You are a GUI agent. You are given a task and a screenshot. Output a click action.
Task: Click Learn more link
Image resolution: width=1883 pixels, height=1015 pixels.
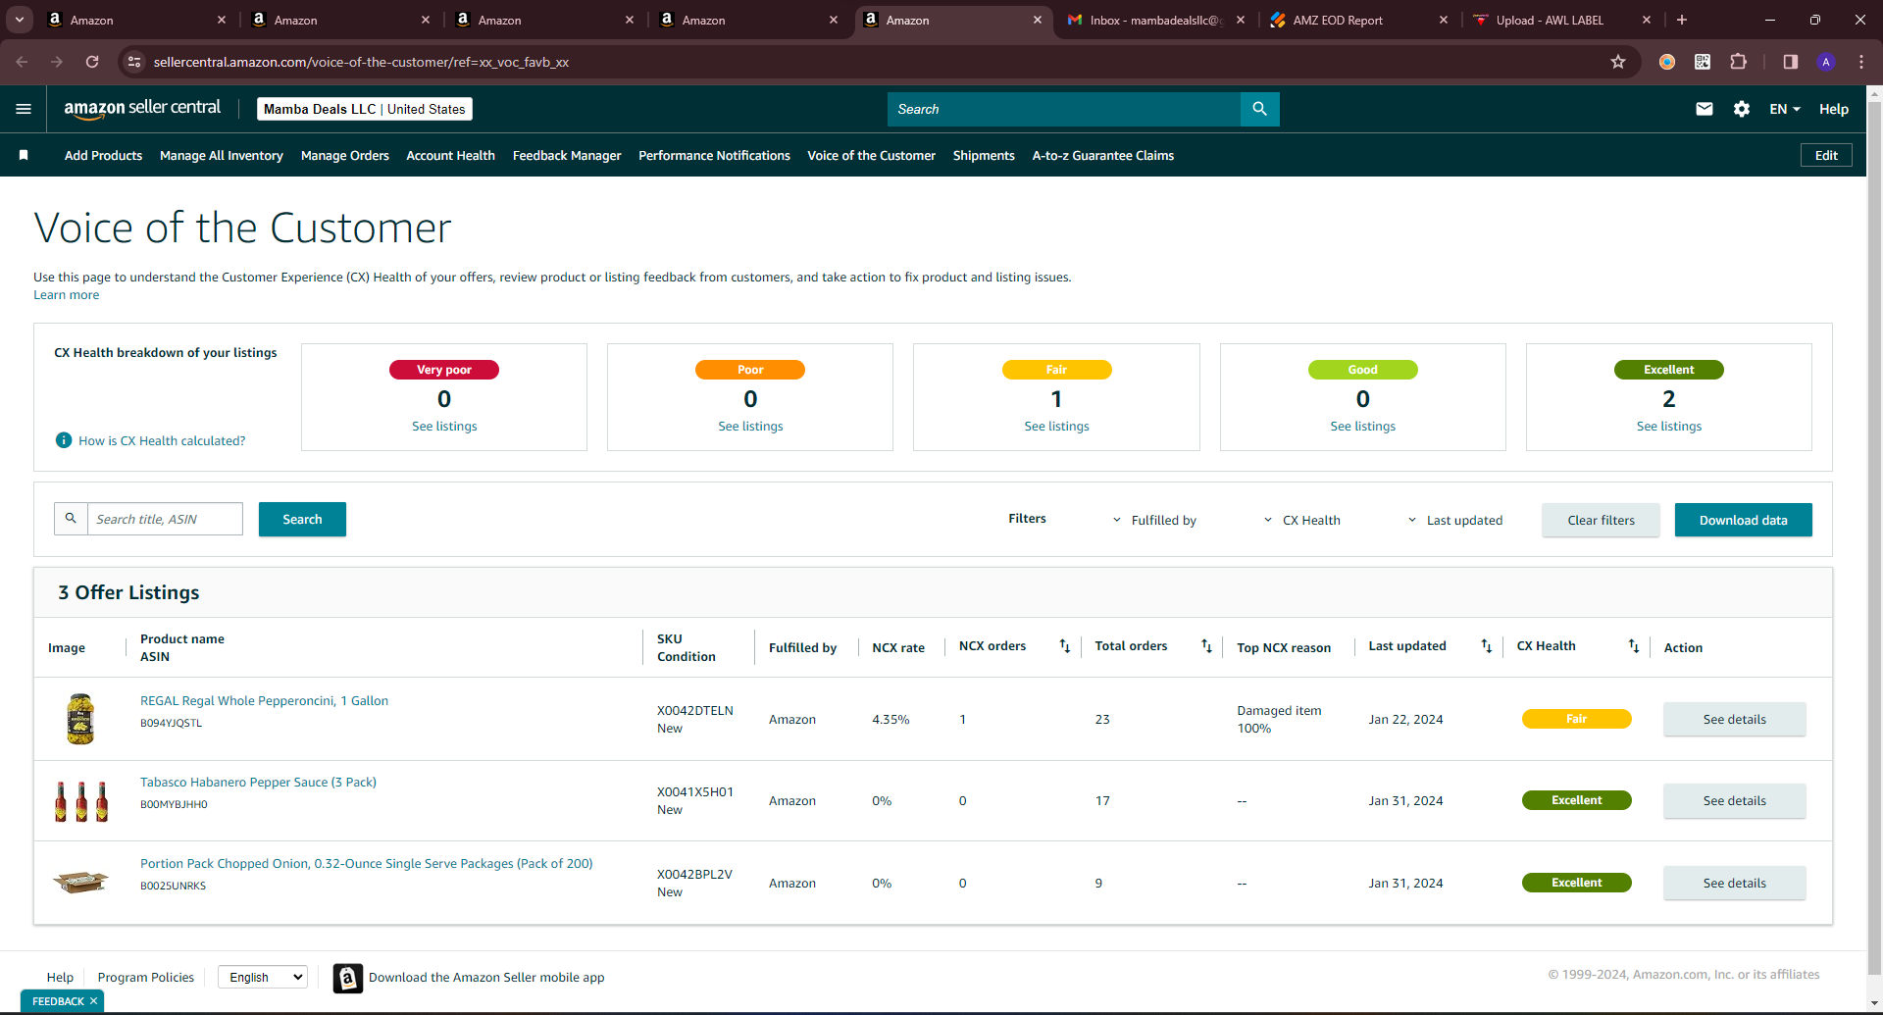[x=67, y=295]
